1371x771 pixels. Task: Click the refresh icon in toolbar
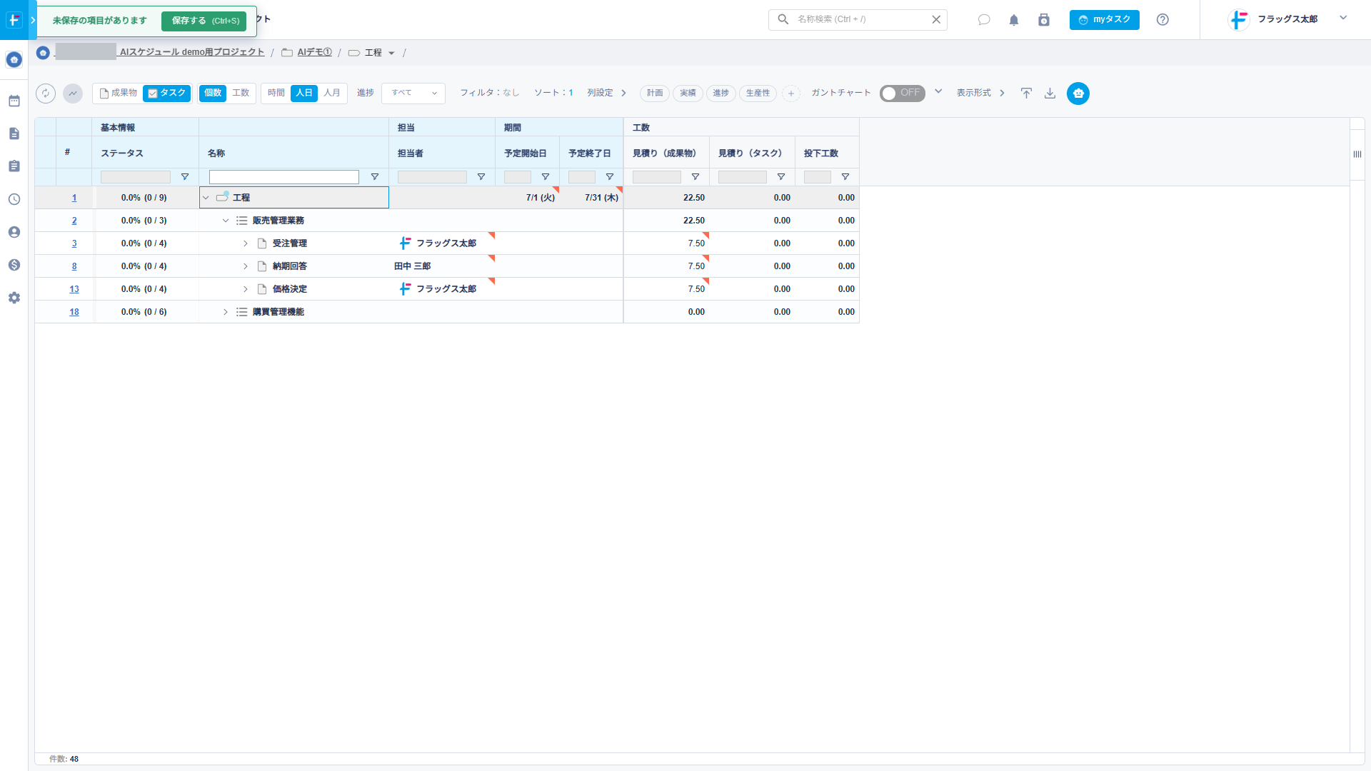[46, 94]
